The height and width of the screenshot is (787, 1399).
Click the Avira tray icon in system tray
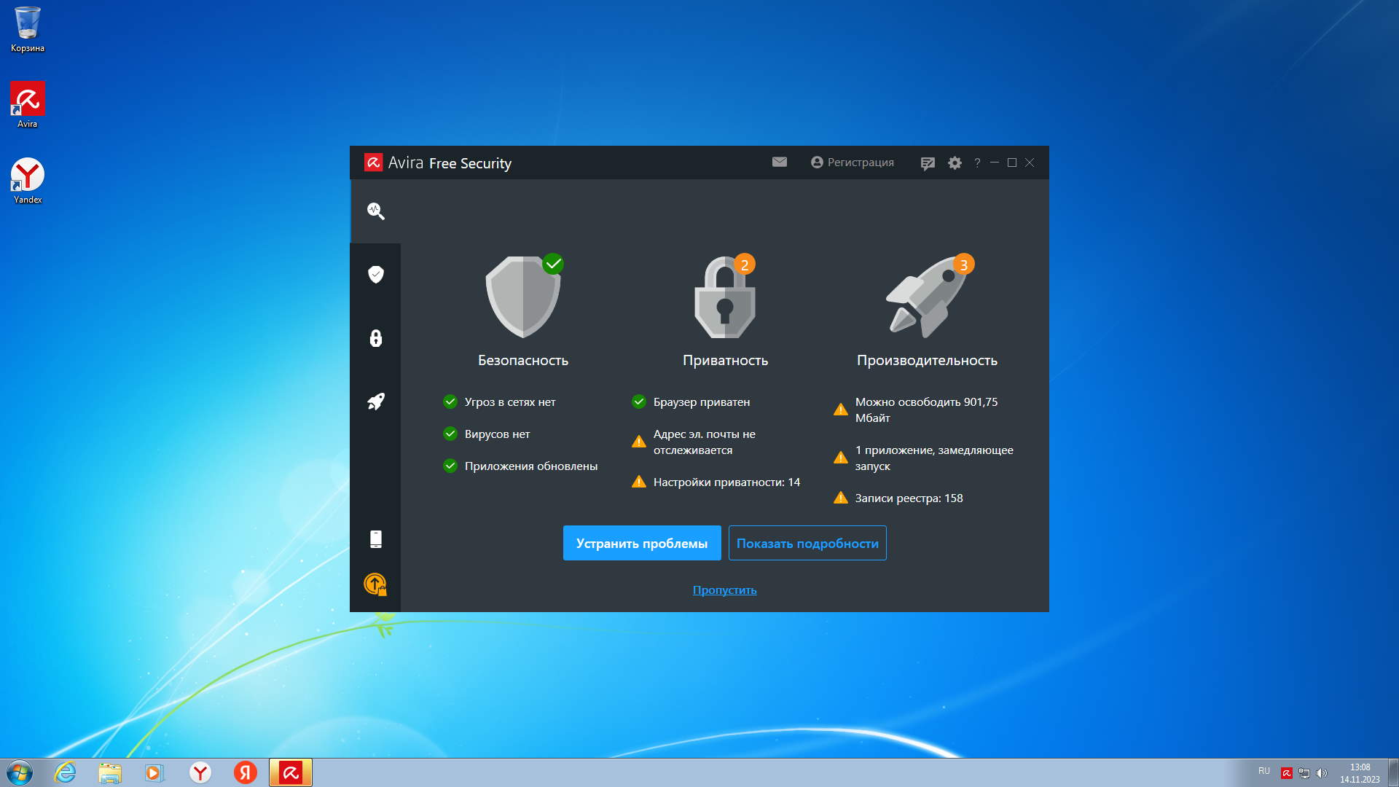pyautogui.click(x=1287, y=773)
